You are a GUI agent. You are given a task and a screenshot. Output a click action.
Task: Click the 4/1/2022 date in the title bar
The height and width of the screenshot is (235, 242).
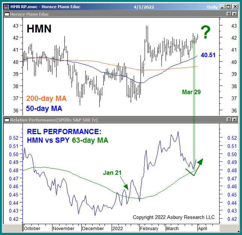coord(143,6)
